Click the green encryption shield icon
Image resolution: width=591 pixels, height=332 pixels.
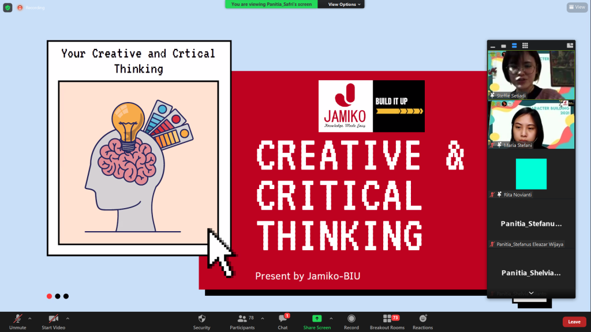tap(8, 7)
